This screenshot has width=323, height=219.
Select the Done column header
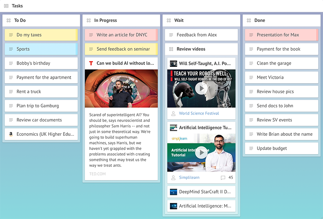[282, 20]
